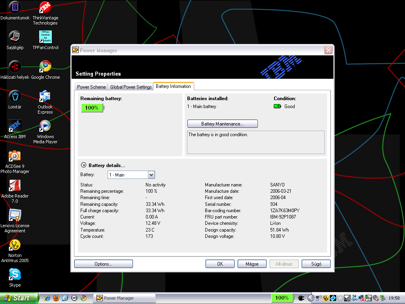
Task: Launch Firefox from quick launch
Action: pos(56,298)
